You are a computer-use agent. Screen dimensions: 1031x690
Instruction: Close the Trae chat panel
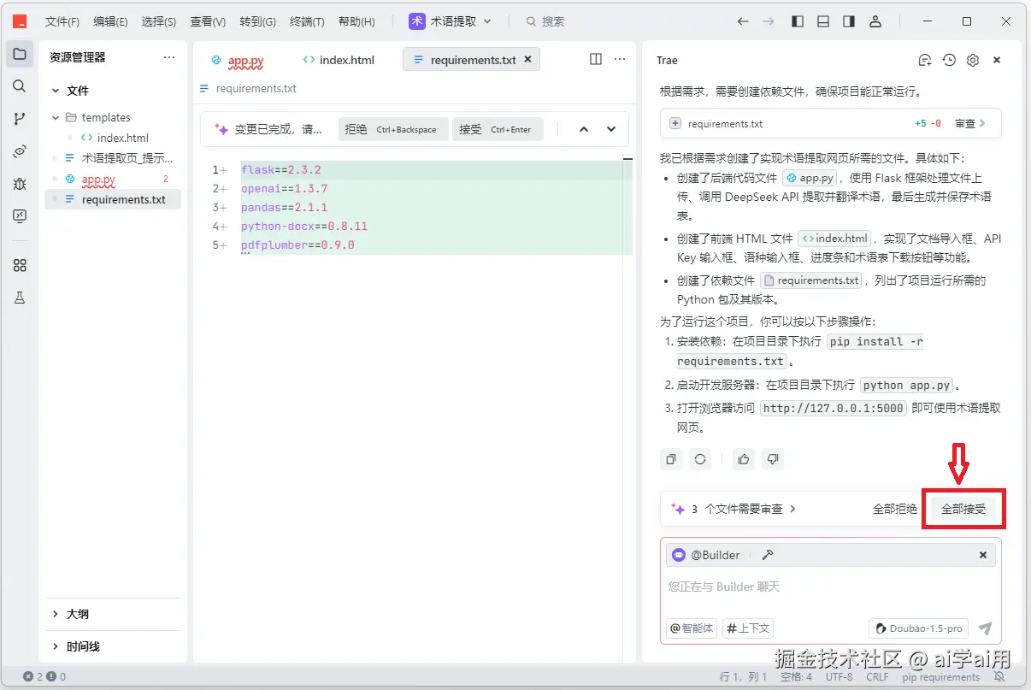(x=997, y=60)
